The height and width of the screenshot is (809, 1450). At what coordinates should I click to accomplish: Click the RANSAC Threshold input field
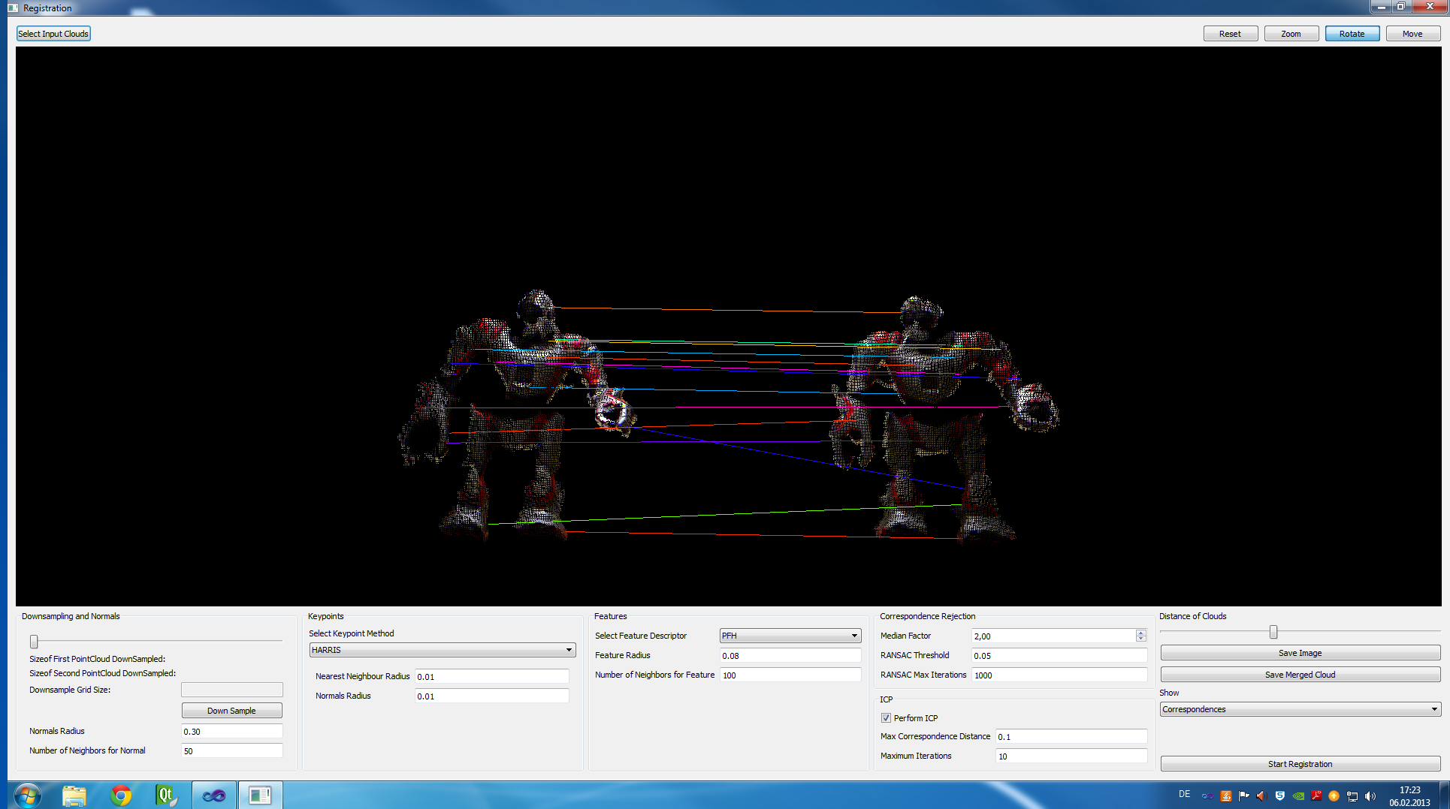[1059, 656]
